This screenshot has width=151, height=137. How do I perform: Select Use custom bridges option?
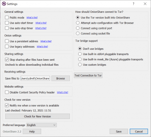(80, 65)
